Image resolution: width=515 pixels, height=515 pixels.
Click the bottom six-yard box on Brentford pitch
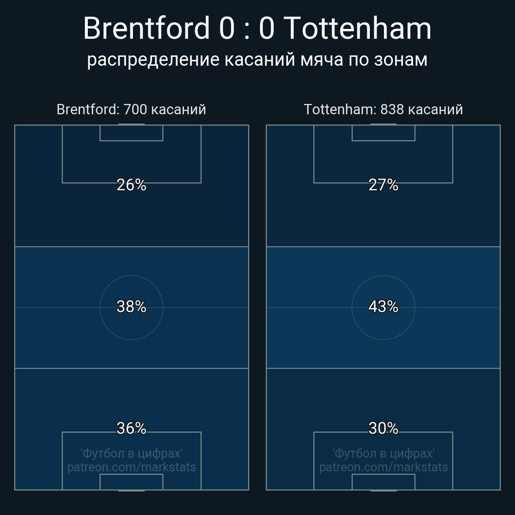coord(131,482)
